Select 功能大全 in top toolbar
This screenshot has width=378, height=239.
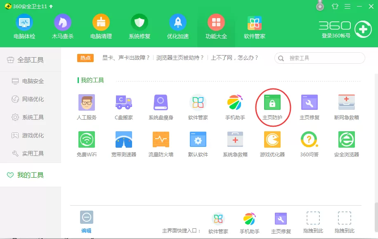coord(216,26)
